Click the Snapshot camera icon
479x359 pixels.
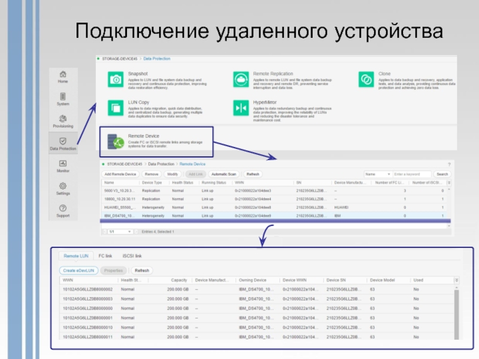pos(114,80)
